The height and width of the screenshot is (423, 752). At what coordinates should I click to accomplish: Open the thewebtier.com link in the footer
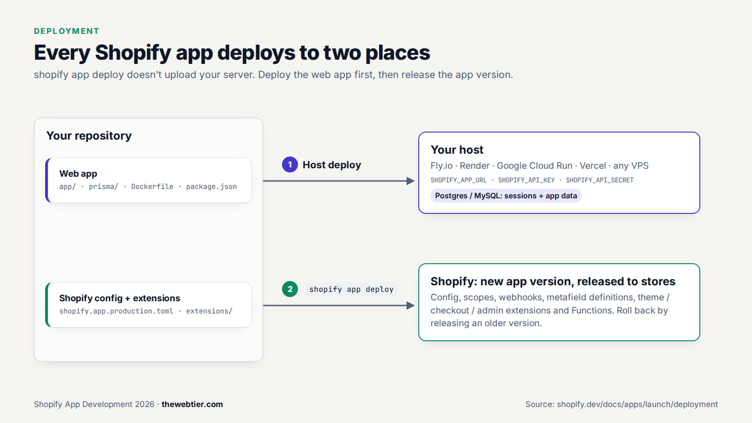pos(192,404)
